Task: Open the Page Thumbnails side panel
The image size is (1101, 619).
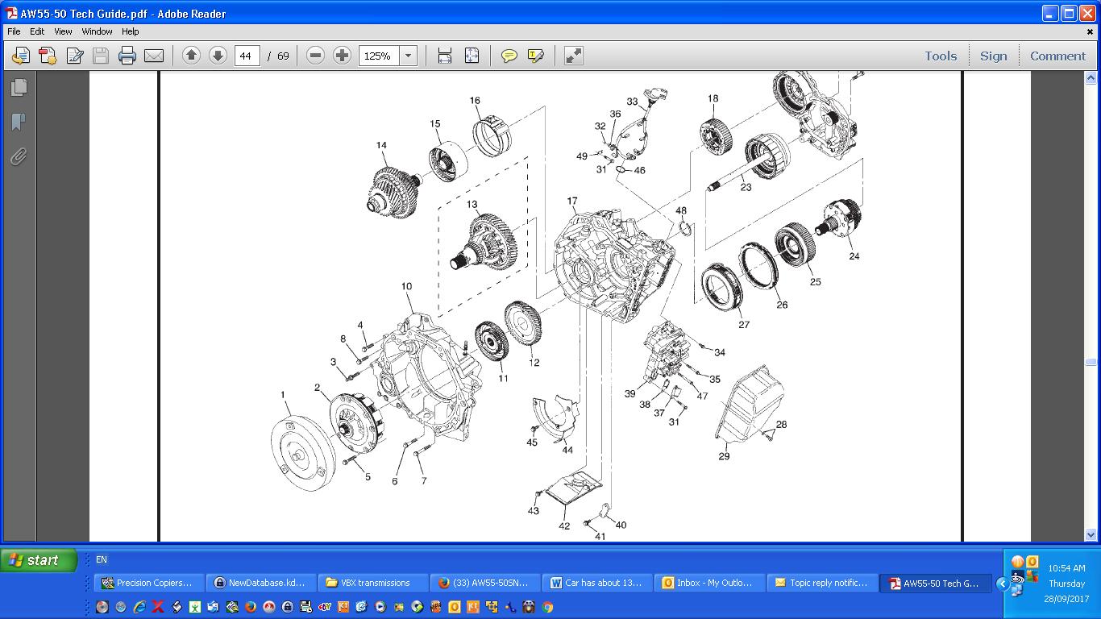Action: coord(19,87)
